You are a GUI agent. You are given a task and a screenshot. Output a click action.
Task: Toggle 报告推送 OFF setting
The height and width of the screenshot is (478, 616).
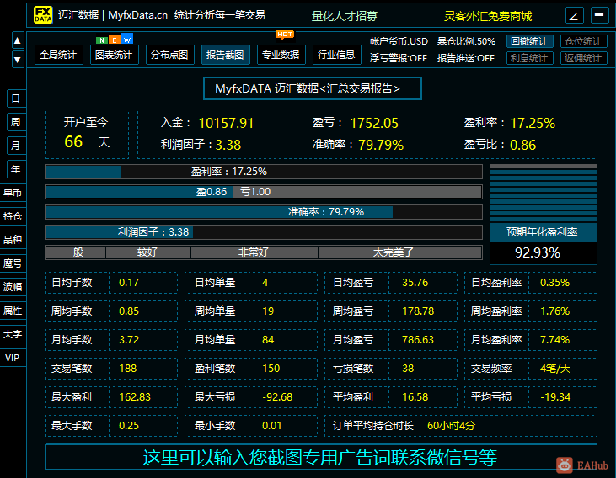click(x=465, y=58)
